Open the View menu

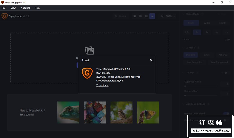pyautogui.click(x=13, y=8)
